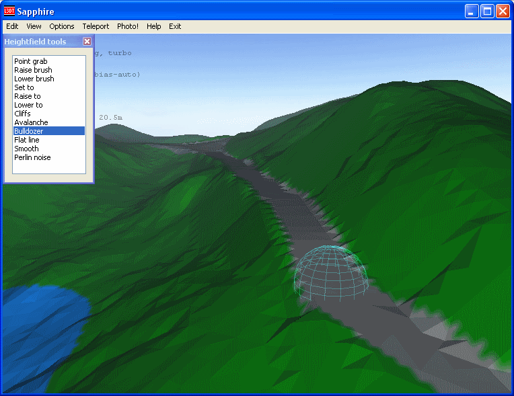Close the Heightfield tools panel

point(87,42)
